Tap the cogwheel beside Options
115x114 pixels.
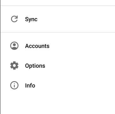tap(14, 66)
